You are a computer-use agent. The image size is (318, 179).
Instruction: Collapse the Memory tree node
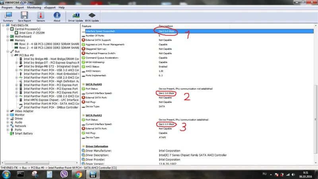tap(8, 40)
